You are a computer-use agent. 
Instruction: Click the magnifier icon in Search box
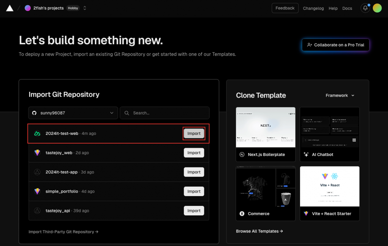pyautogui.click(x=127, y=113)
